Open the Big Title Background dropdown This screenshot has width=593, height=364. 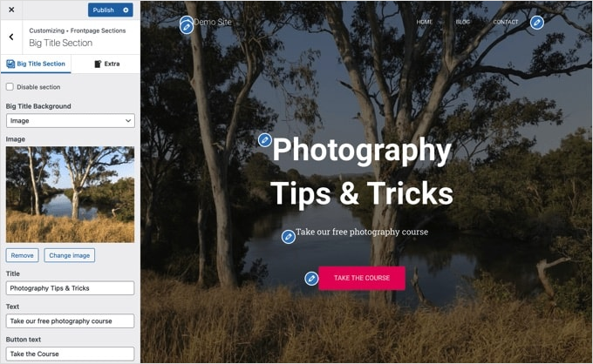71,121
